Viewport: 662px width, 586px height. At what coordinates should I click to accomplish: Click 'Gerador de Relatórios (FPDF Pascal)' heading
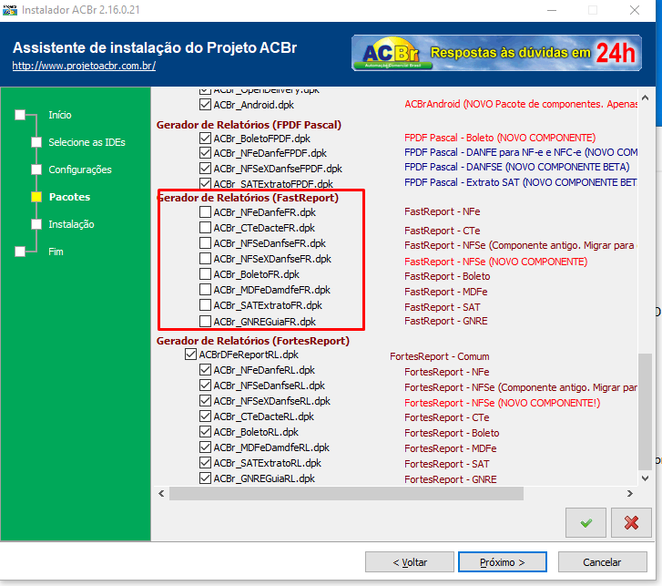tap(249, 125)
